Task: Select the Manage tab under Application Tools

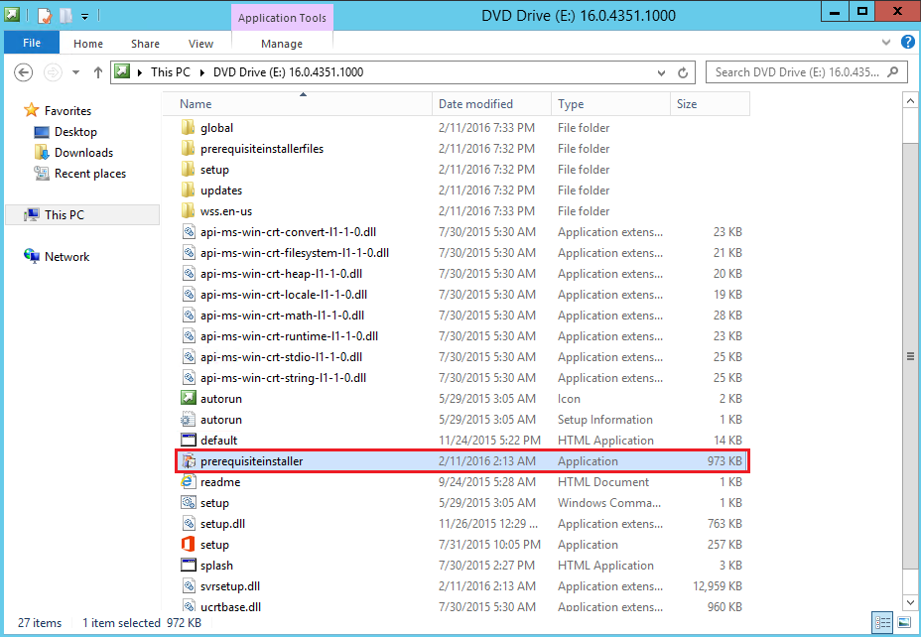Action: coord(282,44)
